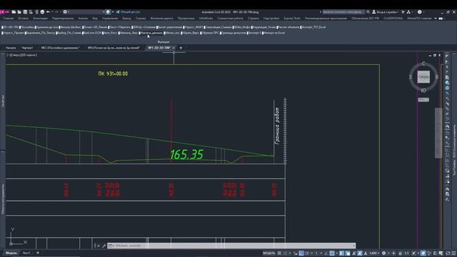The width and height of the screenshot is (457, 257).
Task: Click the Open file icon in quick access toolbar
Action: pos(19,12)
